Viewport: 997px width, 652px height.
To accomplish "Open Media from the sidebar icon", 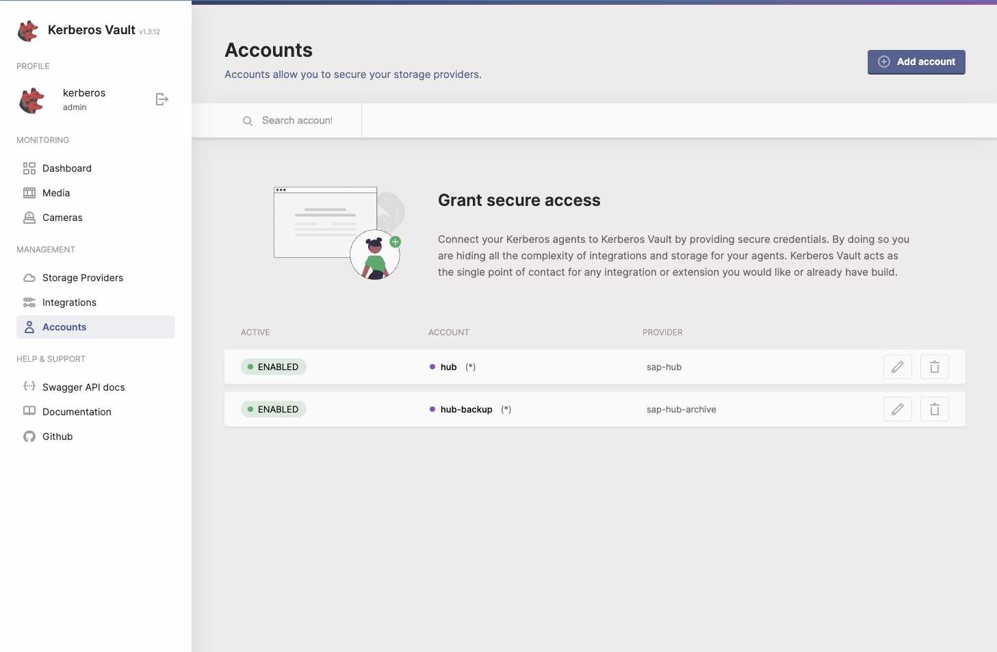I will pos(29,192).
